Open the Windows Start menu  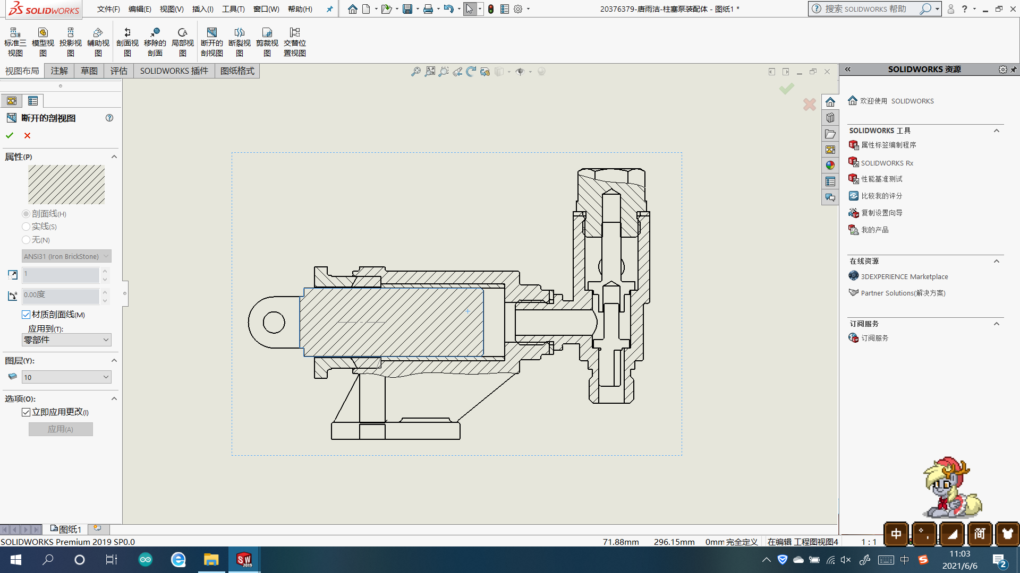point(16,560)
